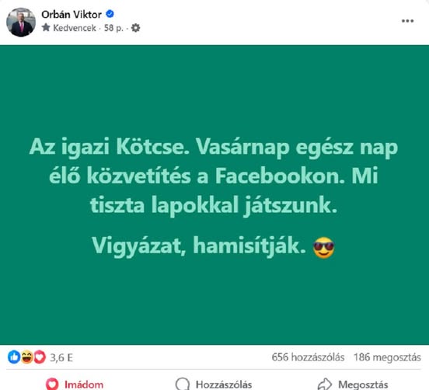Click the Hozzászólás comment button
This screenshot has height=390, width=429.
(x=214, y=385)
